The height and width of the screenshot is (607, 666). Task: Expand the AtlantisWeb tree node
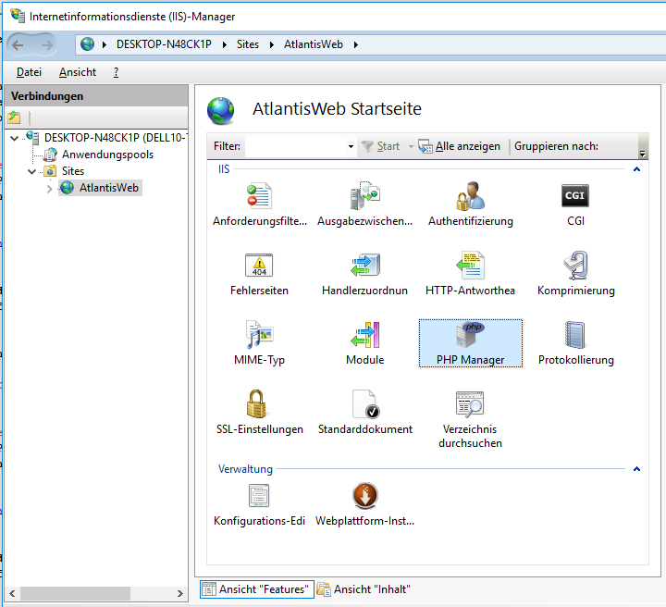tap(49, 189)
